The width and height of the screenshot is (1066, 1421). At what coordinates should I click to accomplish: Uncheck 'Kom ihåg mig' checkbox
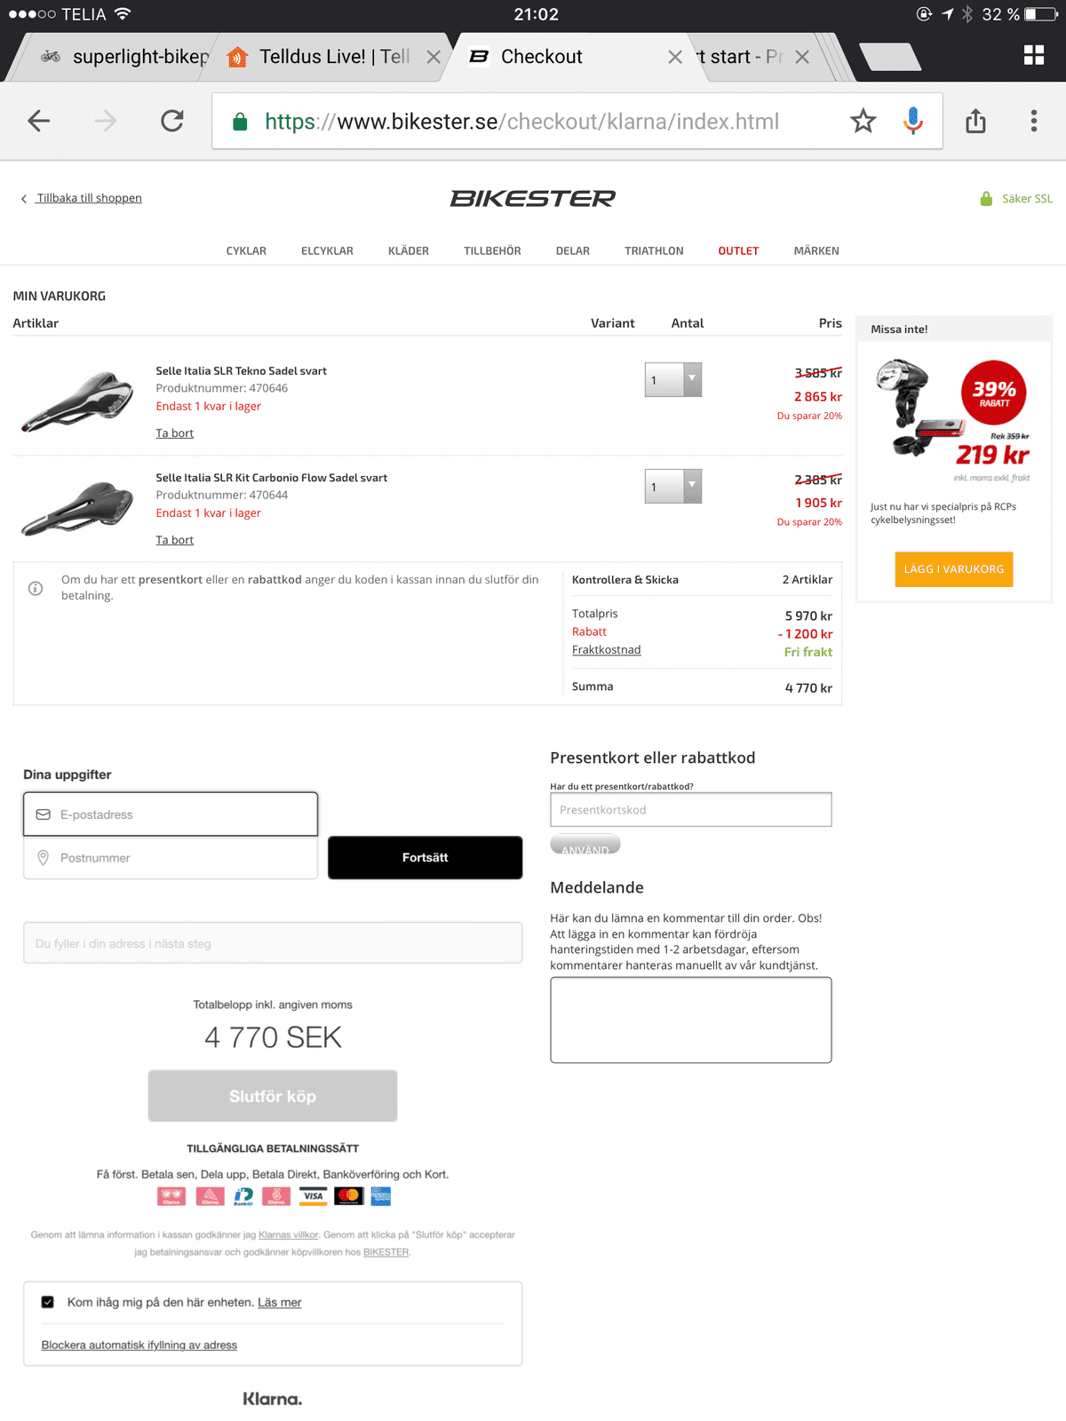click(x=48, y=1302)
